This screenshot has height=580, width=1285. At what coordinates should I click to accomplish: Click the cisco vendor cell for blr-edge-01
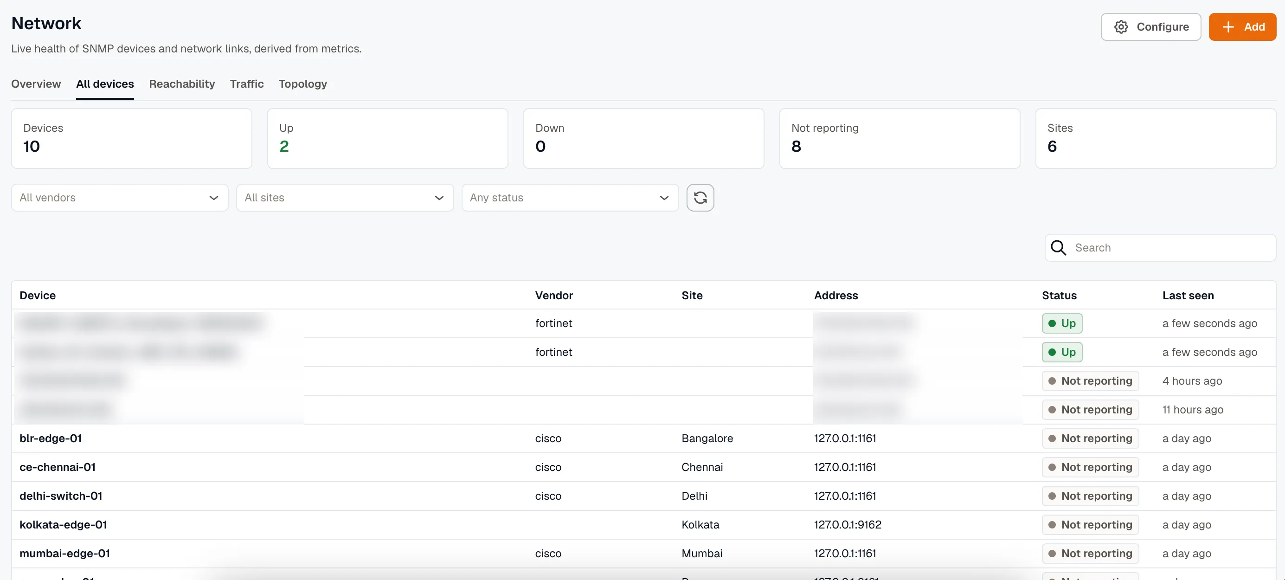point(548,438)
